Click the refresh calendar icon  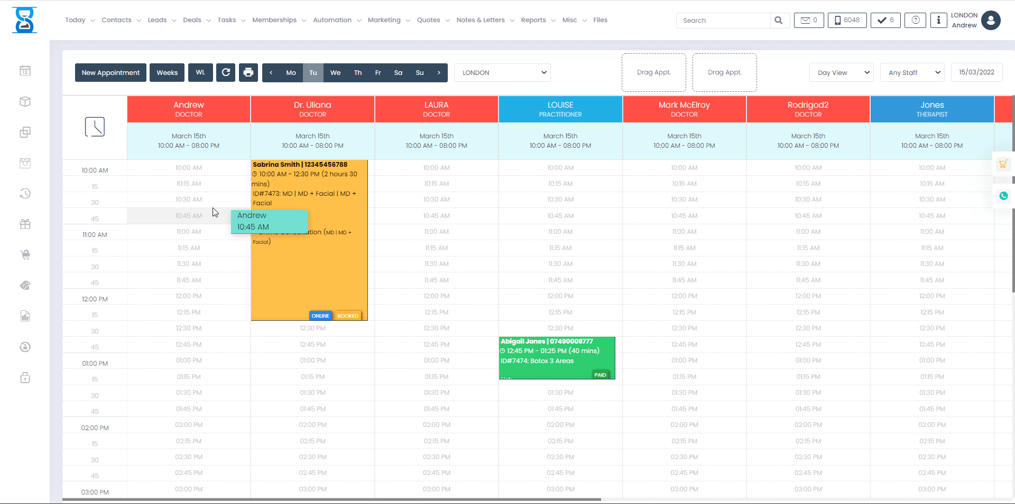click(x=226, y=73)
